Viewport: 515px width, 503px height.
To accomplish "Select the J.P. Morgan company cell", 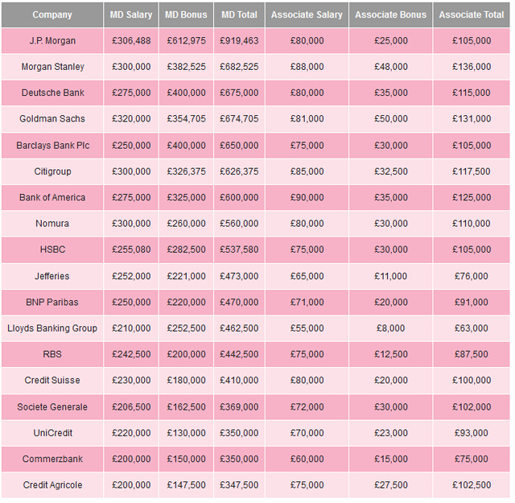I will coord(52,41).
